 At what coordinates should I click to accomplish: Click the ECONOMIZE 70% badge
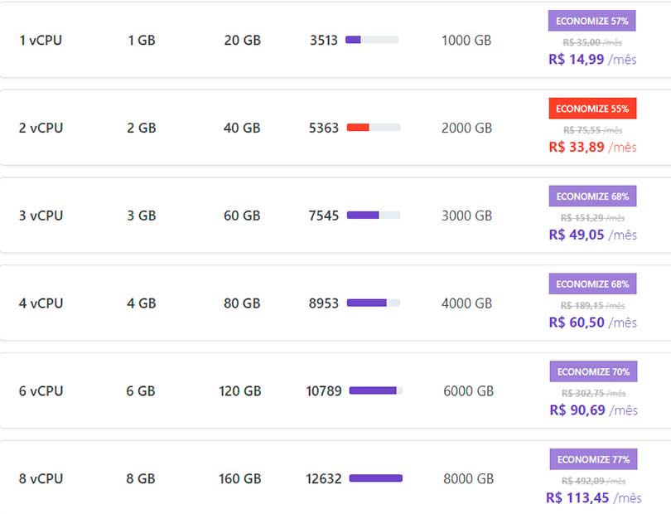pyautogui.click(x=592, y=371)
